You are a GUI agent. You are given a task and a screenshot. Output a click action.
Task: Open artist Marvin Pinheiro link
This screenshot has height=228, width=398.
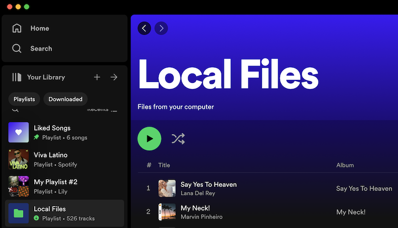[201, 217]
